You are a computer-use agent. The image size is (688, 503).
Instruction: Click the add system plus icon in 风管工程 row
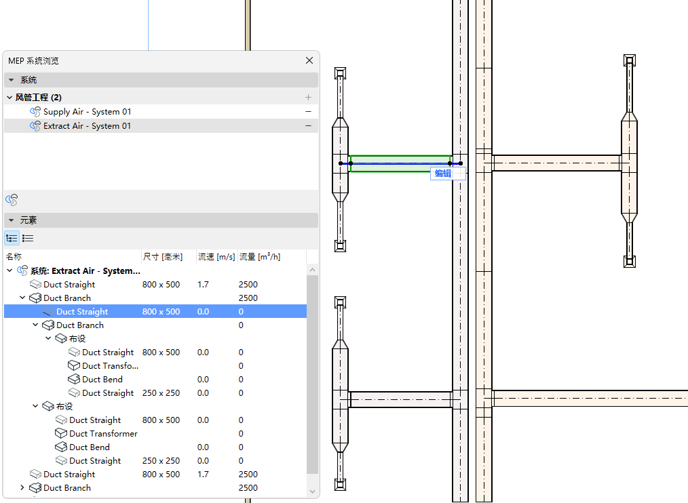pyautogui.click(x=309, y=98)
